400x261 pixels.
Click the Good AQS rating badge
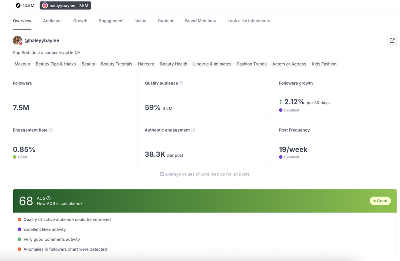pyautogui.click(x=380, y=201)
